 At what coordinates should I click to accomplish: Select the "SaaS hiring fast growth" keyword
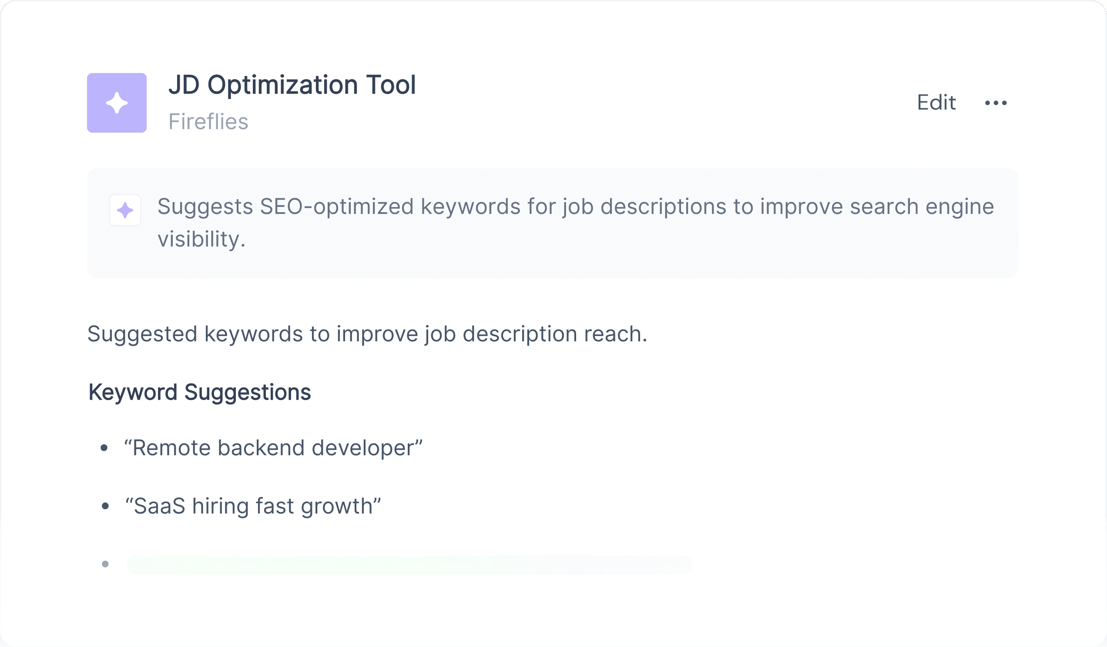(253, 506)
